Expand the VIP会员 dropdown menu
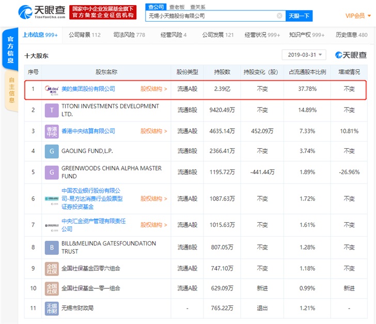This screenshot has height=324, width=376. tap(358, 16)
